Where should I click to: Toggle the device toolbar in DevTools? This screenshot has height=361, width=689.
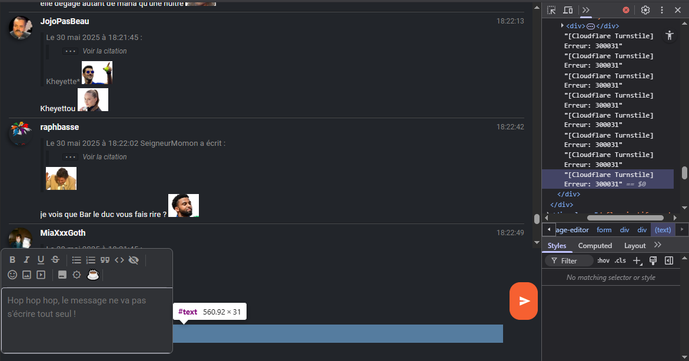568,9
